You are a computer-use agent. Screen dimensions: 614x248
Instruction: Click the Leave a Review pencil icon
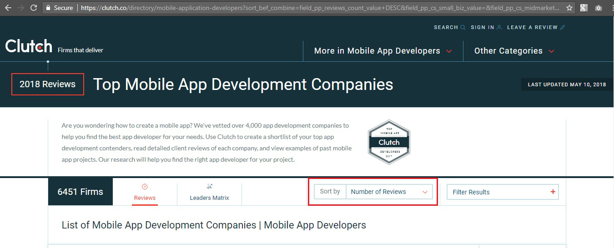click(x=563, y=27)
